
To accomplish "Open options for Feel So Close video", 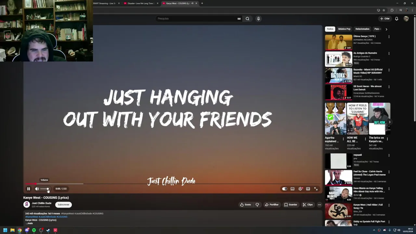I will [389, 172].
